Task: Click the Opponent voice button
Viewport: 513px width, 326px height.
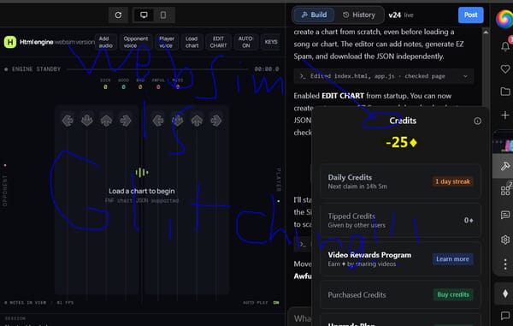Action: [x=135, y=42]
